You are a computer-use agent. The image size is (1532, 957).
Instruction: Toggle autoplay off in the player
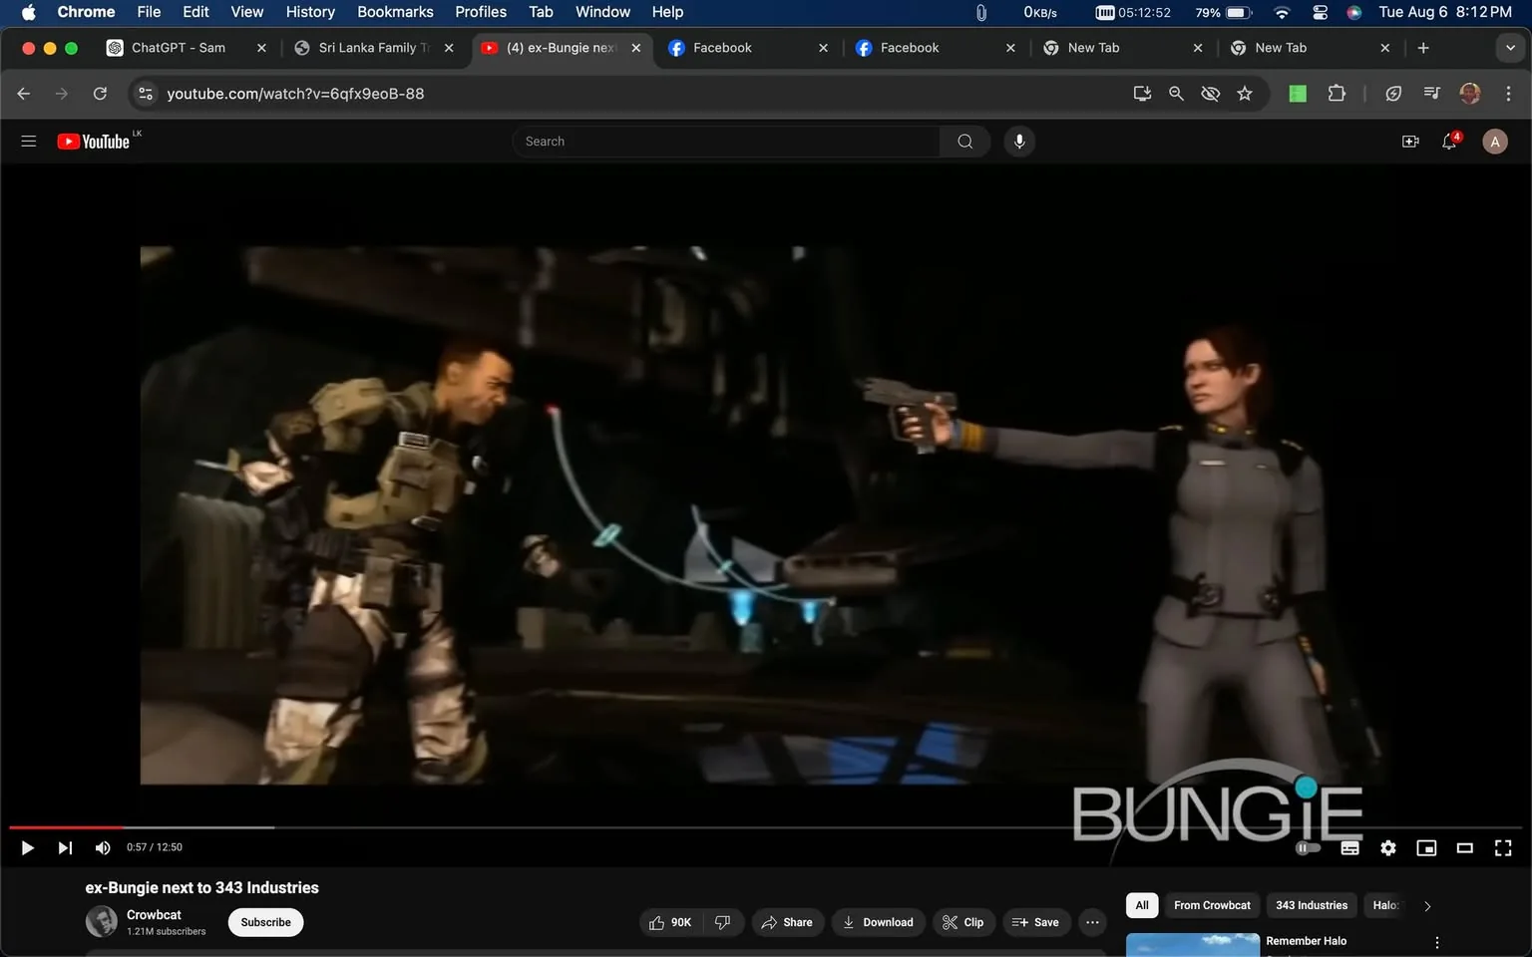[x=1307, y=847]
